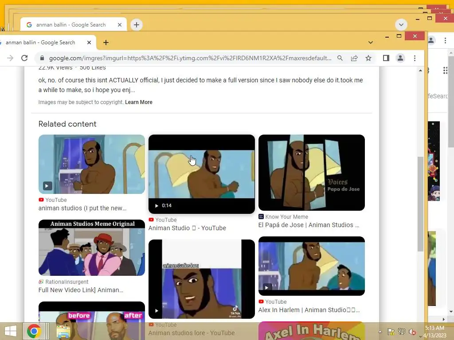Click the Rationalinsurgent source label
454x340 pixels.
(67, 282)
